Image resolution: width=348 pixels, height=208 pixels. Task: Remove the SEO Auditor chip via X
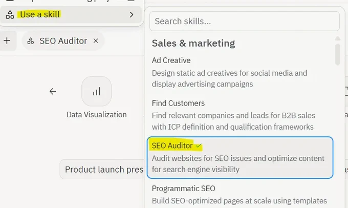(x=96, y=41)
